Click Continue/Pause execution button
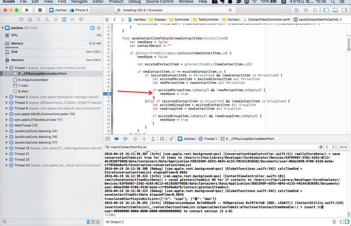The height and width of the screenshot is (226, 351). click(125, 139)
